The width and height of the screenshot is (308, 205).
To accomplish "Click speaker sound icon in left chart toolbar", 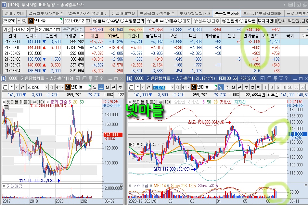I will click(58, 87).
